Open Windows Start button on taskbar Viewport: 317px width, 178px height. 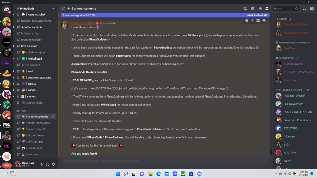(x=118, y=174)
